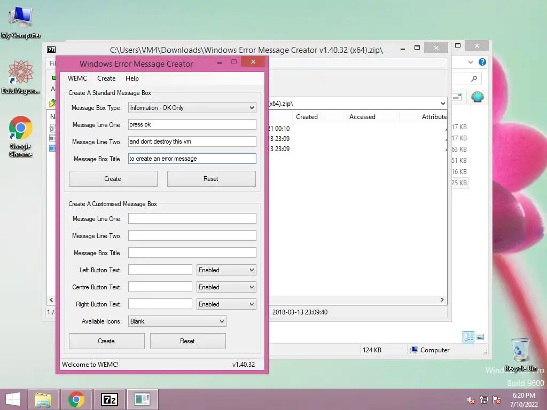
Task: Click the 7-Zip horizontal scrollbar right arrow
Action: pyautogui.click(x=442, y=300)
